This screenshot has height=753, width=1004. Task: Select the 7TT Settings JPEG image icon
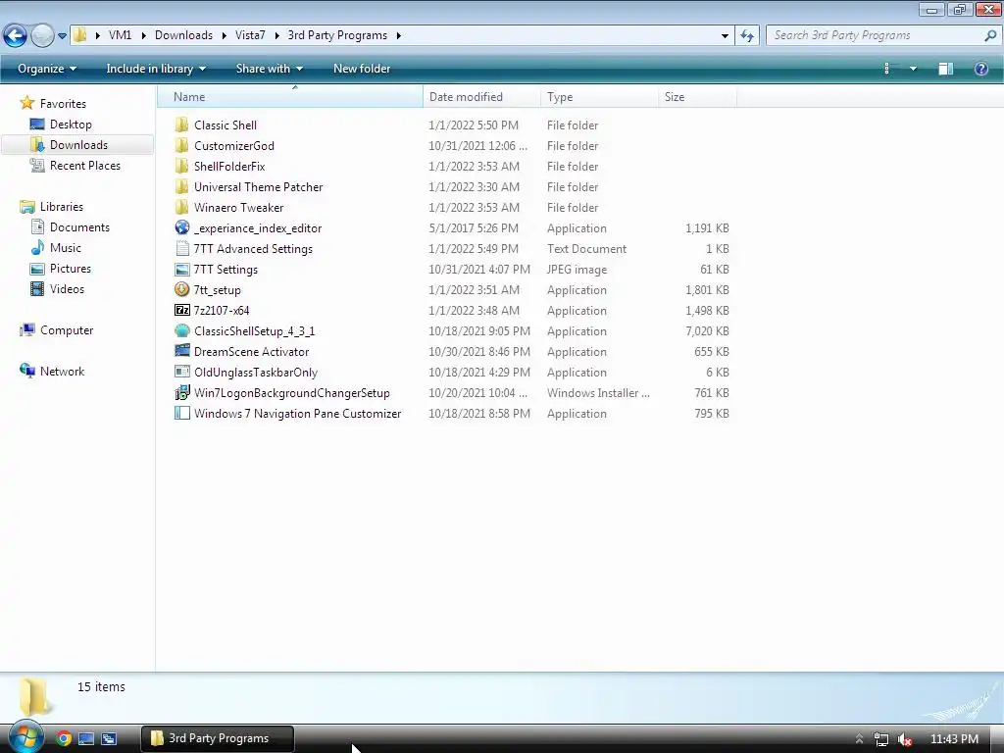tap(181, 269)
